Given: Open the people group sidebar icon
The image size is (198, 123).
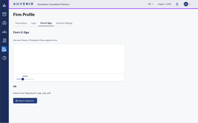Looking at the screenshot, I should pyautogui.click(x=4, y=32).
